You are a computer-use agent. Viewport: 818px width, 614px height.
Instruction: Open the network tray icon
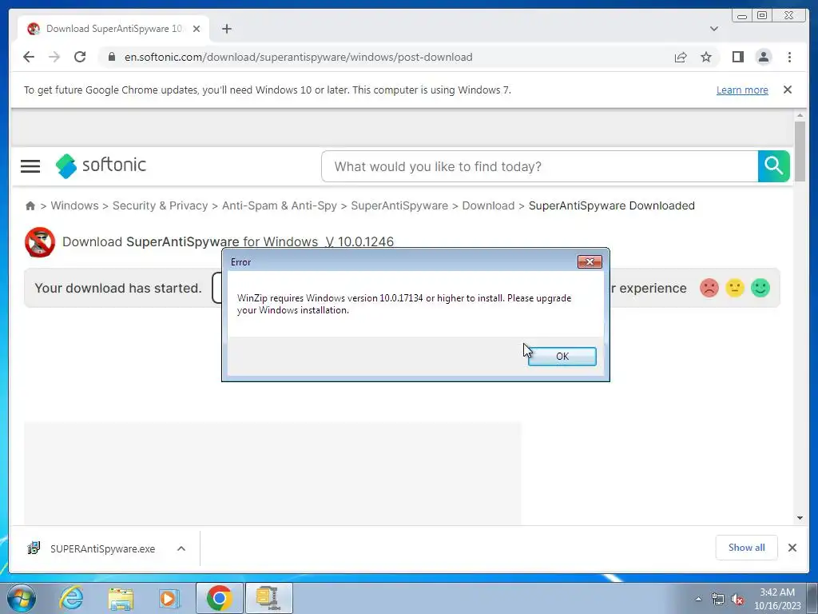[718, 600]
